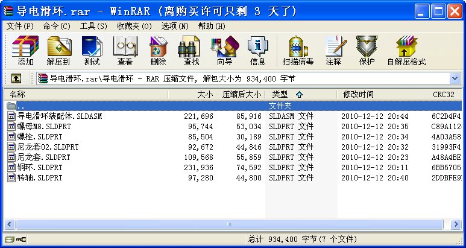Click the file icon of 转轴.SLDPRT
Screen dimensions: 466x248
point(11,178)
